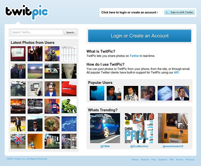Open the pirate puppet latest photo
Screen dimensions: 201x166
pyautogui.click(x=52, y=89)
